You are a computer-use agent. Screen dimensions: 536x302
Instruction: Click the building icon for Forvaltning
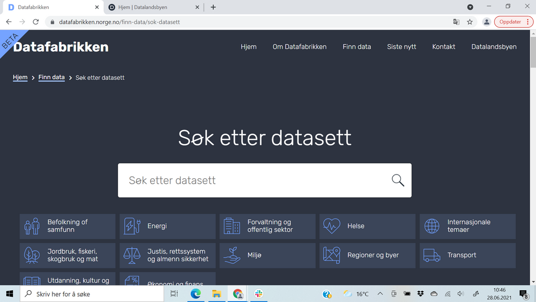(x=232, y=226)
